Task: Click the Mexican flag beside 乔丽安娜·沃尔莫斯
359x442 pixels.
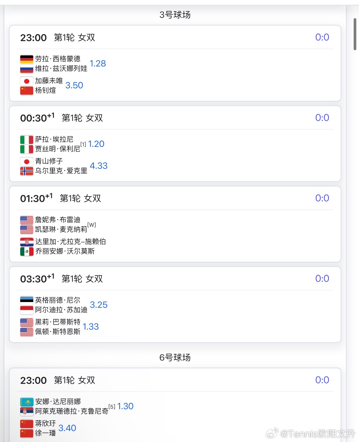Action: pyautogui.click(x=26, y=251)
